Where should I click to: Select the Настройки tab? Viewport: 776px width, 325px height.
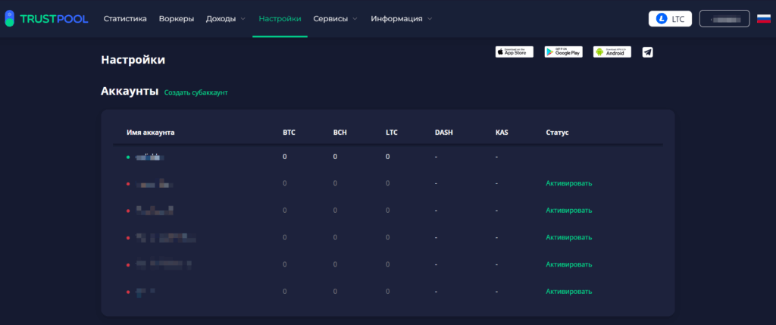tap(280, 18)
